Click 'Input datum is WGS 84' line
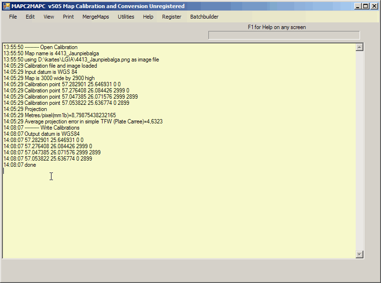Viewport: 381px width, 283px height. 40,72
